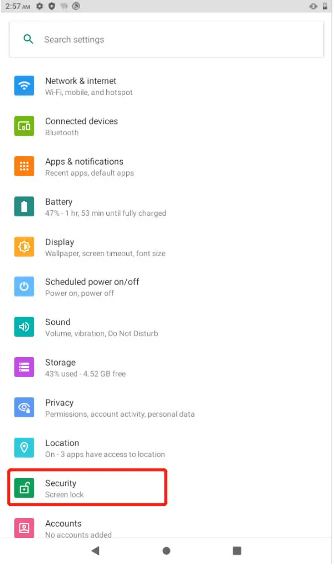This screenshot has height=568, width=334.
Task: Tap the blue Wi-Fi Network icon
Action: pyautogui.click(x=24, y=86)
